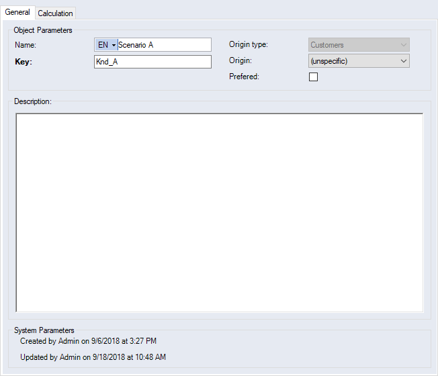
Task: Click the System Parameters group heading
Action: tap(44, 330)
